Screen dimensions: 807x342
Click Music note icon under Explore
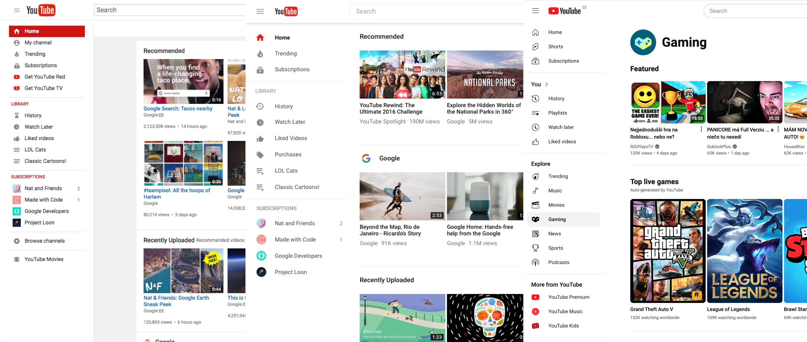[x=535, y=191]
